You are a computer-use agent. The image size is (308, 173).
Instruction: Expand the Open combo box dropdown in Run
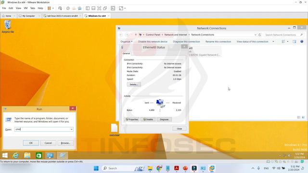(x=72, y=129)
